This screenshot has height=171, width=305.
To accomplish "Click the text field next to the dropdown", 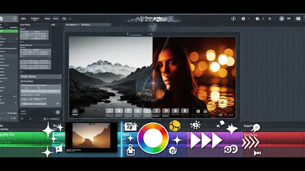I will click(96, 25).
